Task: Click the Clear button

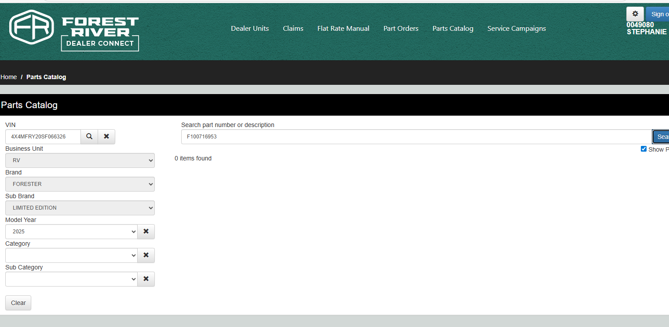Action: [18, 303]
